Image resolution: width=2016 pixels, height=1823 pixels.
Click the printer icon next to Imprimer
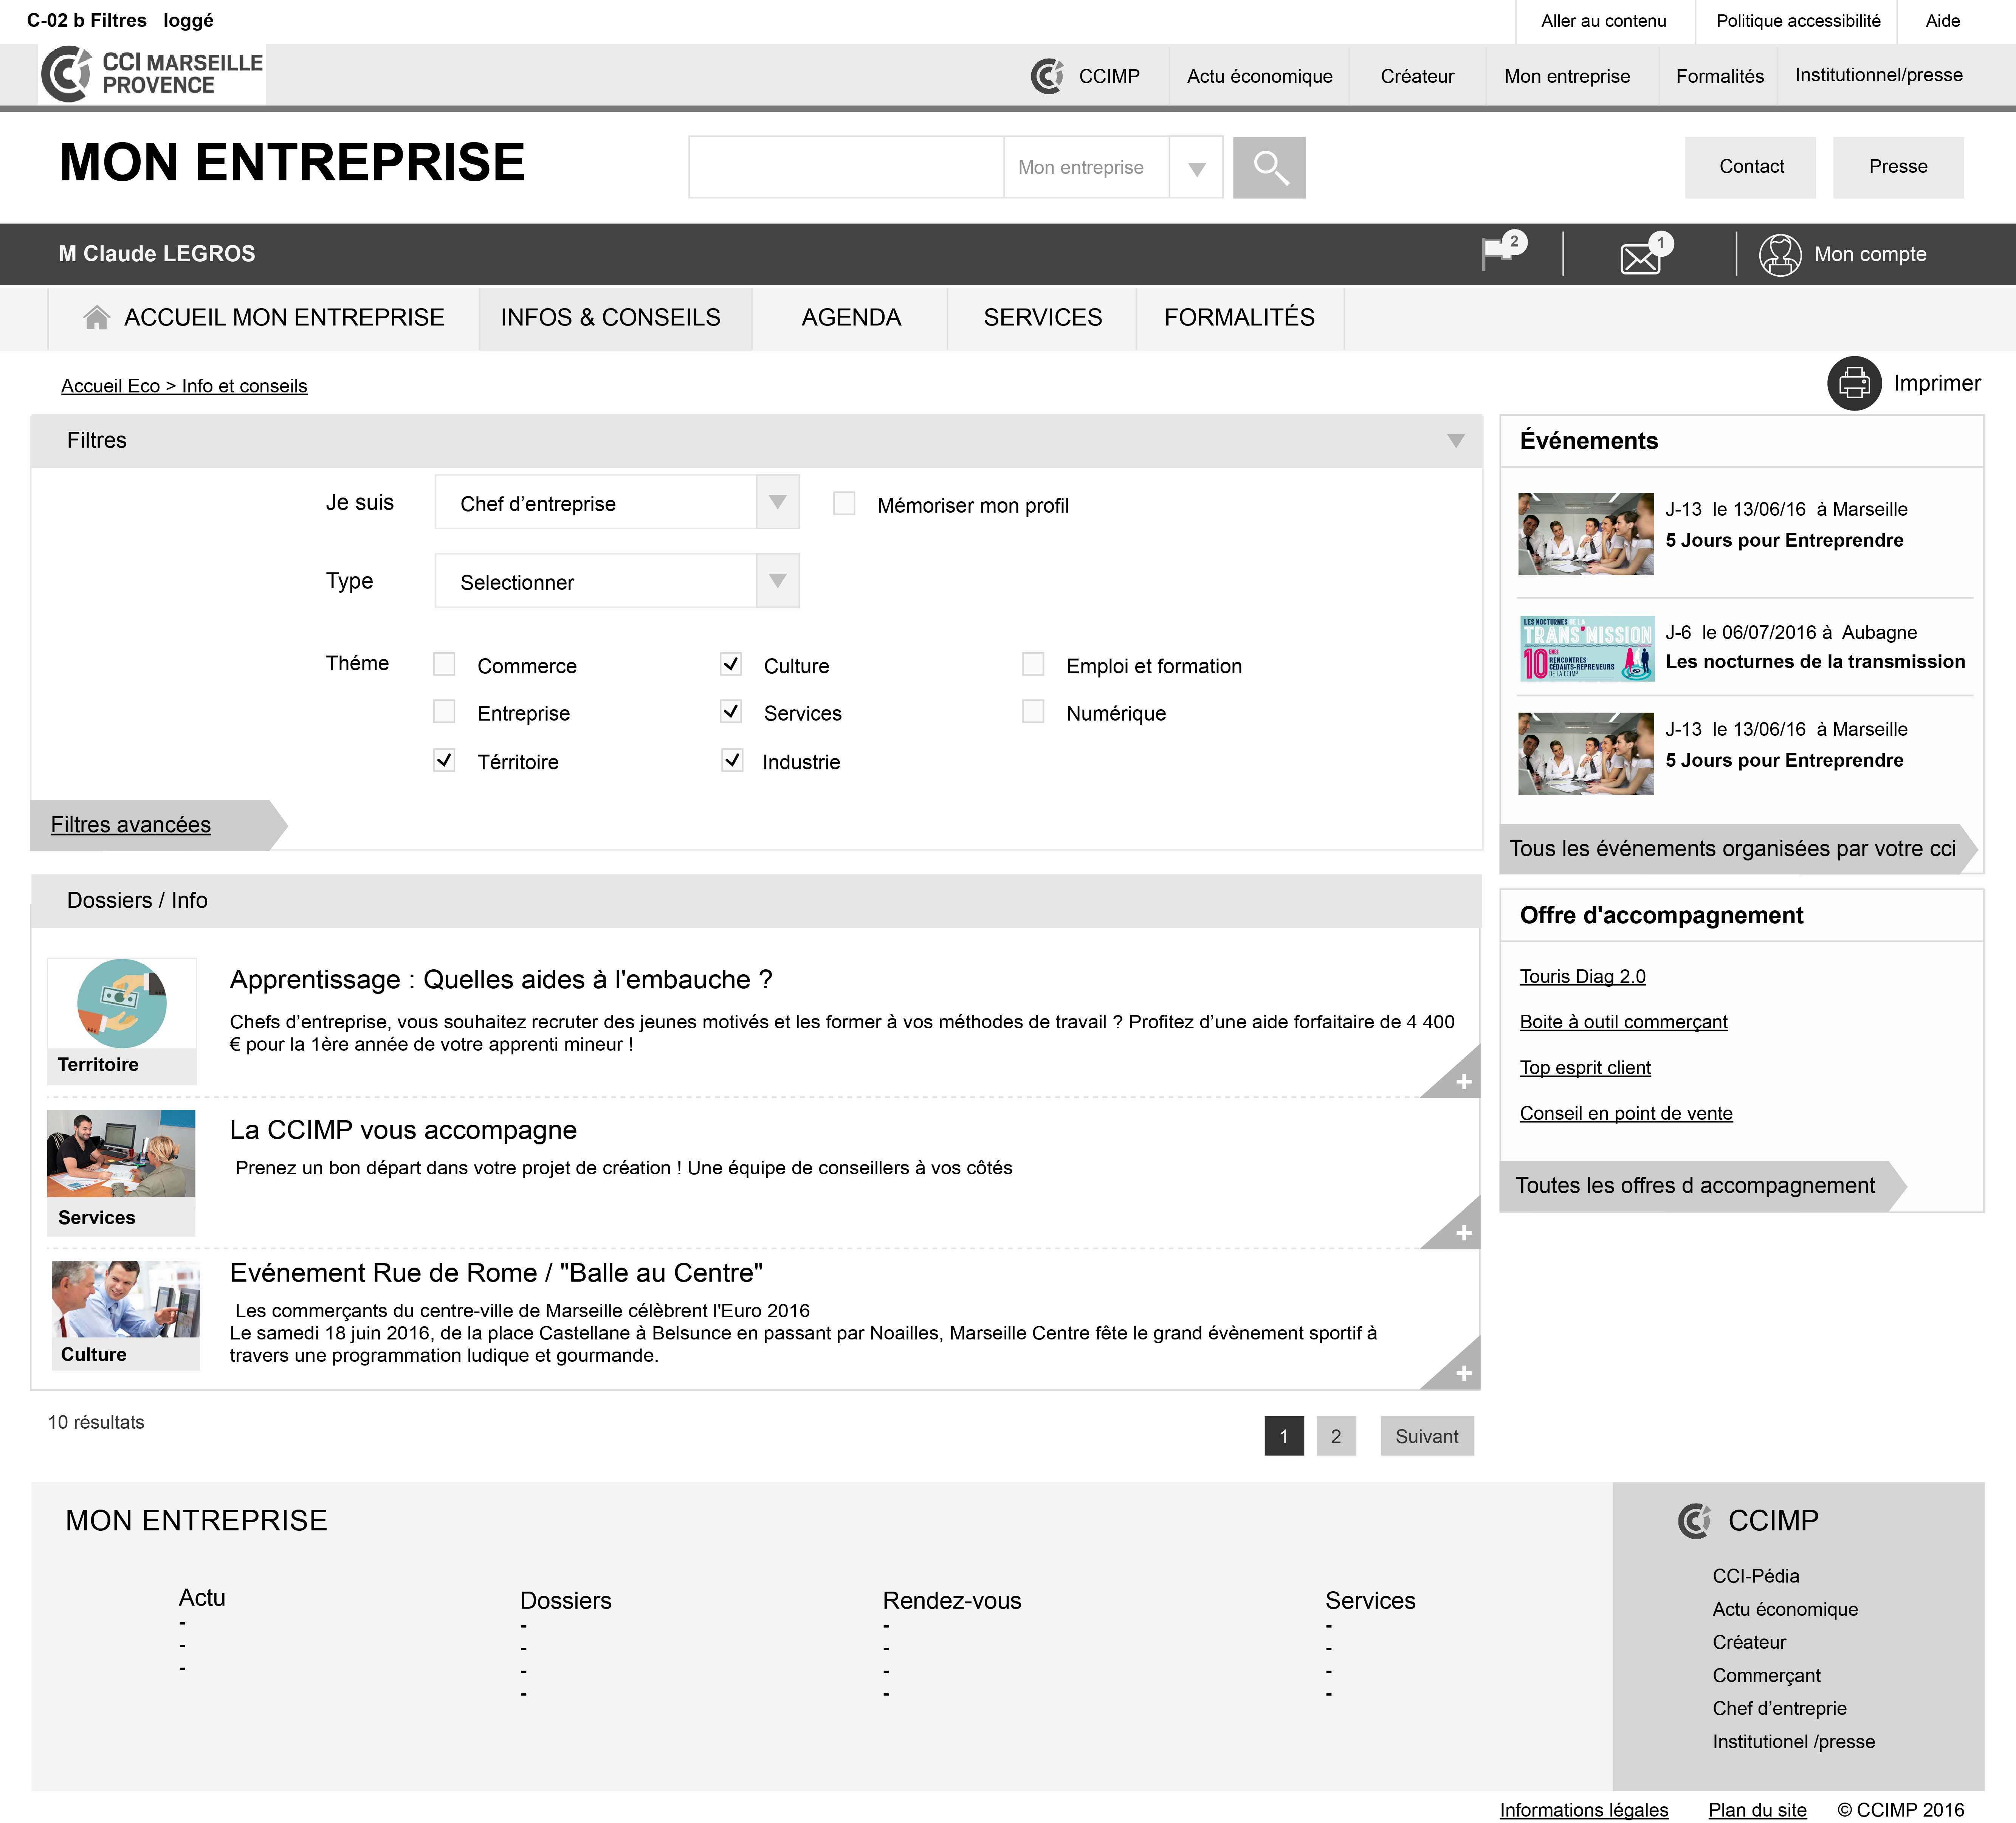pyautogui.click(x=1854, y=383)
